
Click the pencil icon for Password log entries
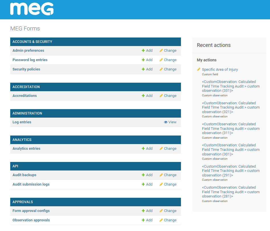point(161,60)
